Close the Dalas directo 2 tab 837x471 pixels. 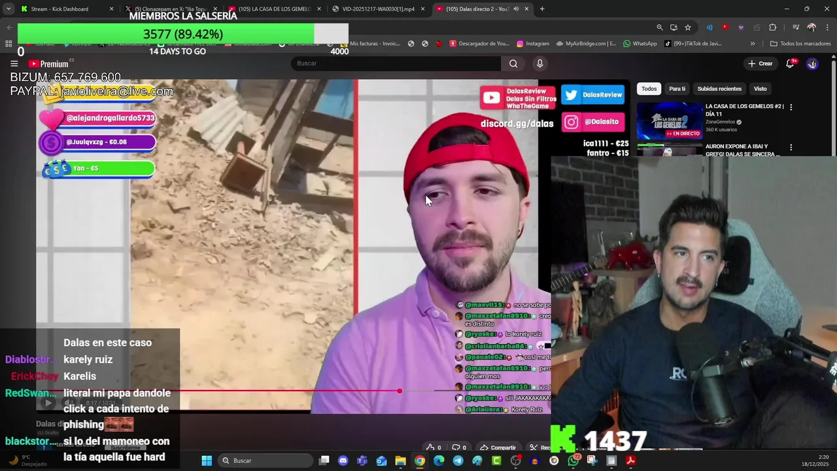pos(527,9)
